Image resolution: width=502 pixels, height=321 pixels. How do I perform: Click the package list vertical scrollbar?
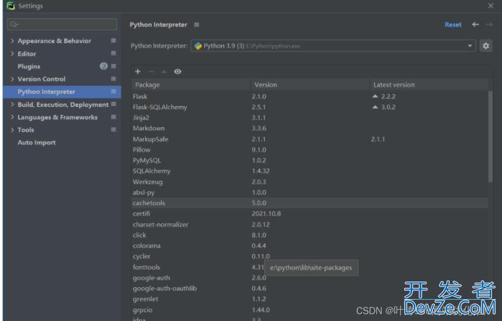click(x=491, y=137)
